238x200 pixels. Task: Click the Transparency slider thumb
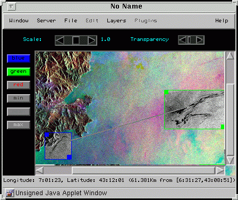[189, 40]
